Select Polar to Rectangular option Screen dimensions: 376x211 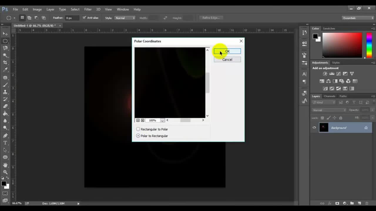(138, 136)
